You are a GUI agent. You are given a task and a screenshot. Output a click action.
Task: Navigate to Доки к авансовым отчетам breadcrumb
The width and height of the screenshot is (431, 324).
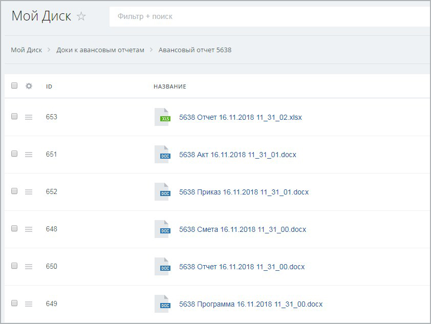coord(100,50)
